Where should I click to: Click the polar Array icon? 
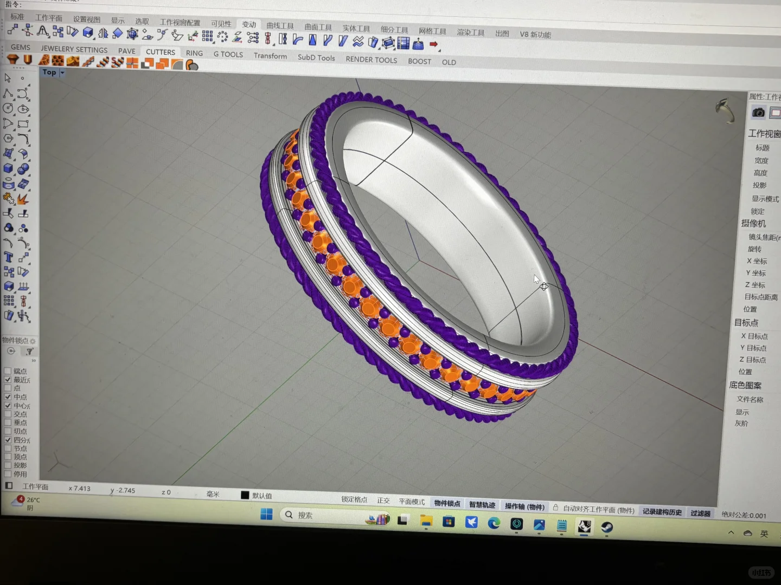222,36
